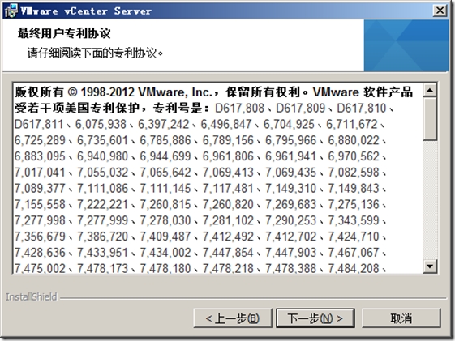Viewport: 455px width, 341px height.
Task: Click patent number D617,808
Action: [x=240, y=109]
